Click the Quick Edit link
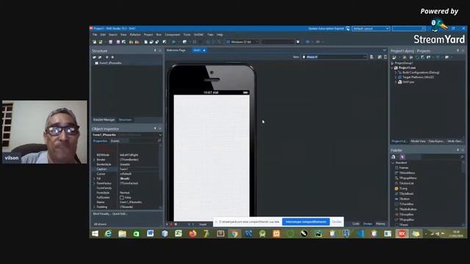Screen dimensions: 470x264 pos(120,213)
